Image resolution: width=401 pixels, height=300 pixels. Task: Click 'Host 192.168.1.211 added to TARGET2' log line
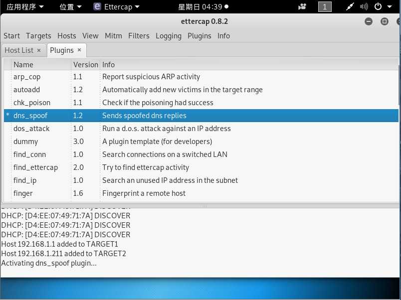coord(64,254)
